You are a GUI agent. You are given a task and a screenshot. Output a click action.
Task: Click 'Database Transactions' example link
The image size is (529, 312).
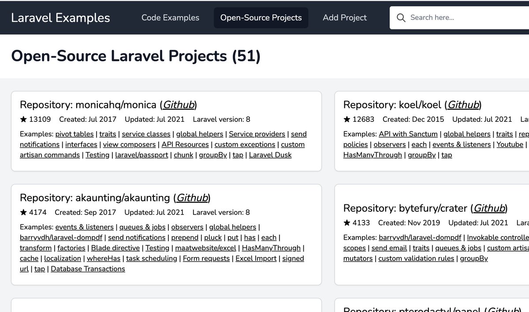point(88,269)
